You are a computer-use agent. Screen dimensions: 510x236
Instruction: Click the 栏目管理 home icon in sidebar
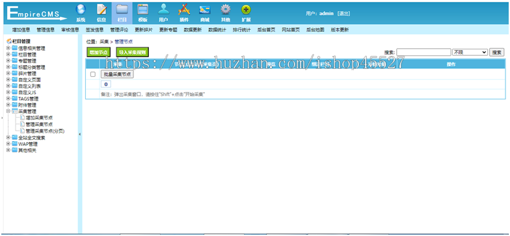(x=9, y=42)
